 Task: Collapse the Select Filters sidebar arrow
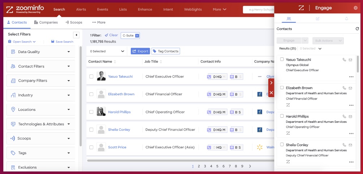point(76,35)
